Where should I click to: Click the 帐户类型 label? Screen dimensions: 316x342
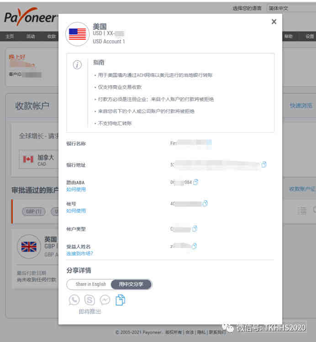76,229
